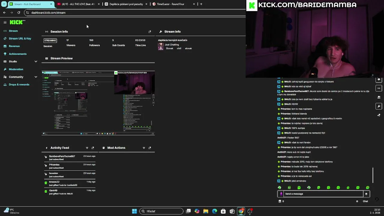This screenshot has width=384, height=216.
Task: Open the Windows Start menu
Action: point(134,211)
